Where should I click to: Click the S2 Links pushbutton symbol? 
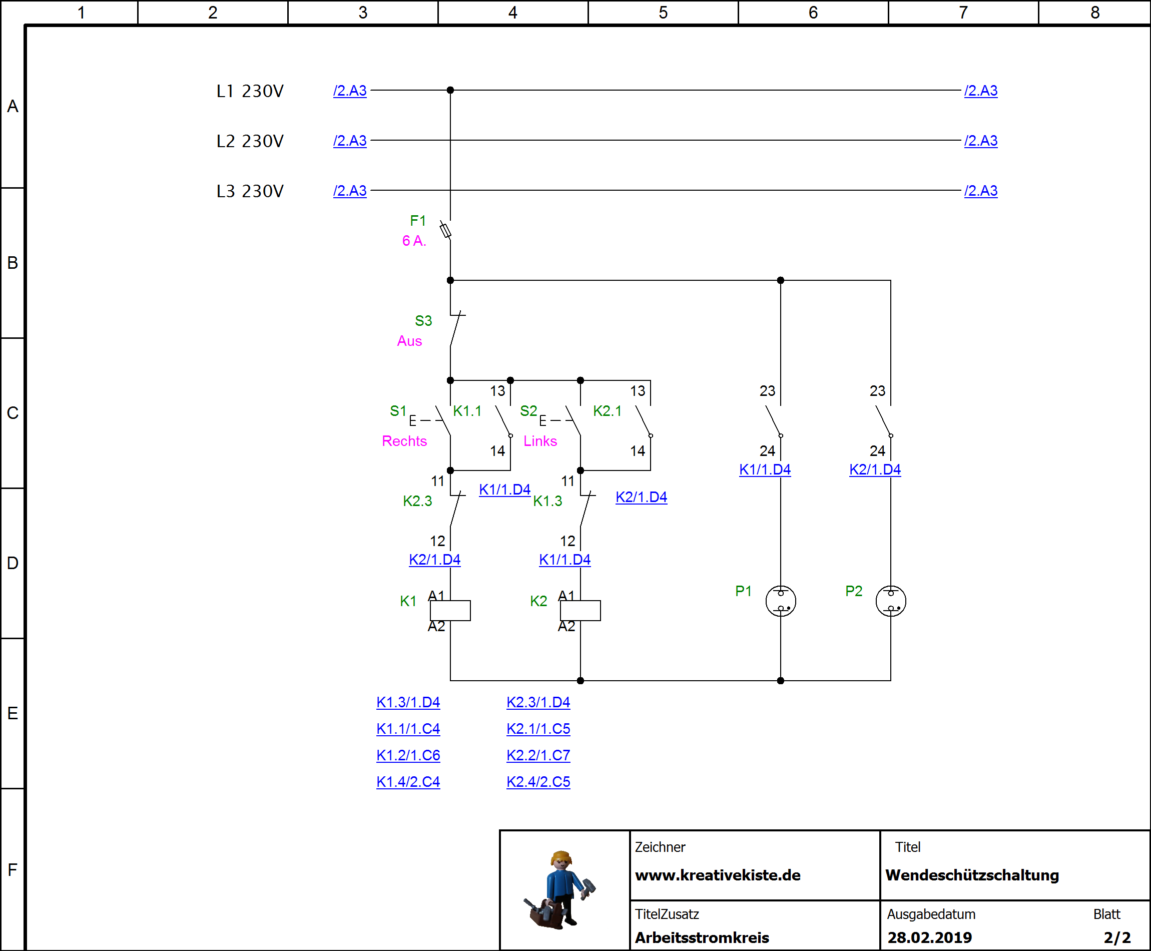(x=573, y=421)
